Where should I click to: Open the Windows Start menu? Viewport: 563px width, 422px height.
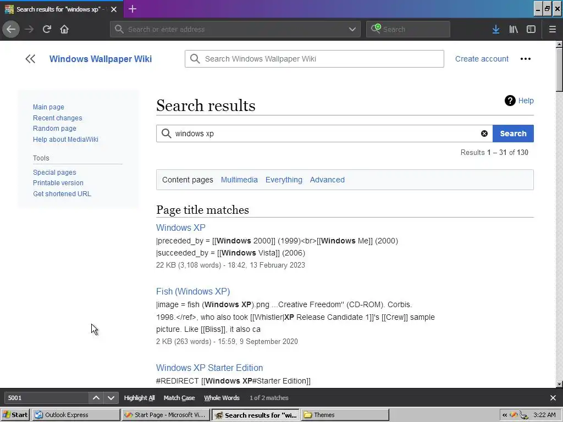tap(15, 415)
